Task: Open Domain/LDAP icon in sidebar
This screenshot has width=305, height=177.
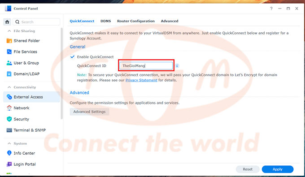Action: point(9,74)
